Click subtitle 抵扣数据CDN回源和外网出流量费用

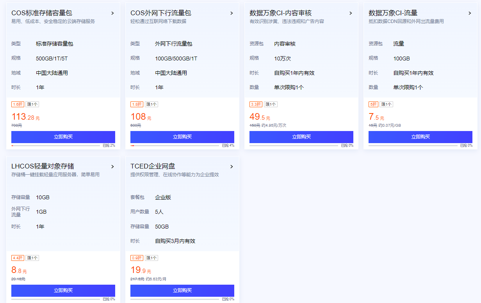click(x=406, y=21)
